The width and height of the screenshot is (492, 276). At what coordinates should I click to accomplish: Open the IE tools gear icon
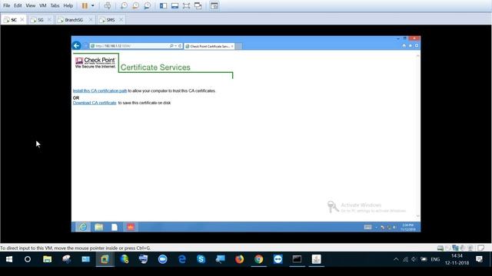pyautogui.click(x=417, y=46)
